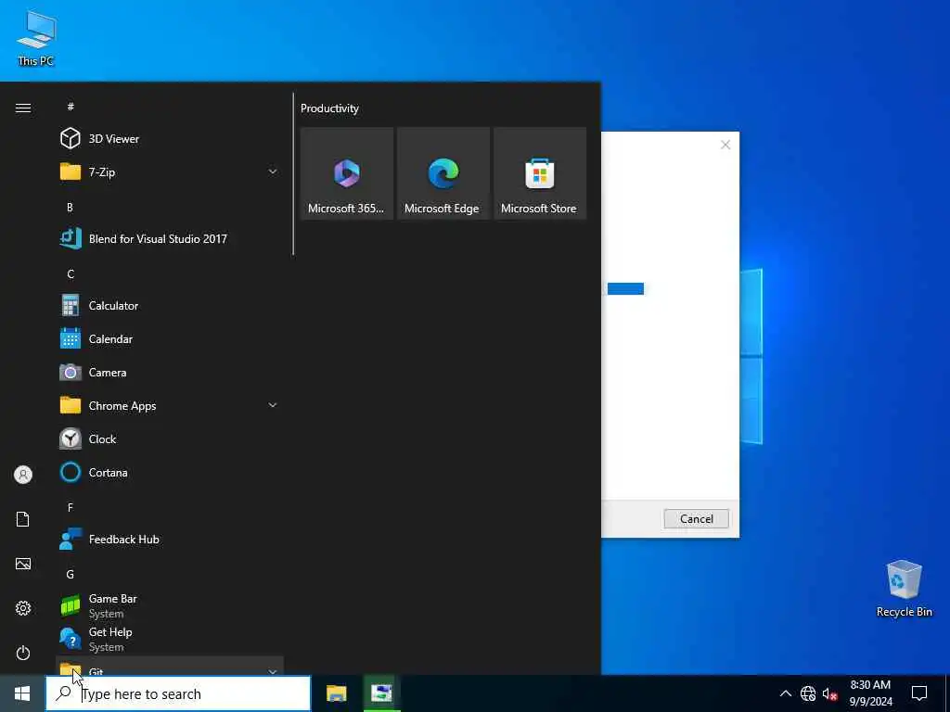Click Cancel in the dialog
This screenshot has height=712, width=950.
(696, 519)
